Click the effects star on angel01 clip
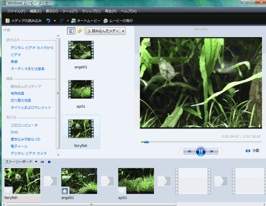This screenshot has width=266, height=206. point(65,190)
